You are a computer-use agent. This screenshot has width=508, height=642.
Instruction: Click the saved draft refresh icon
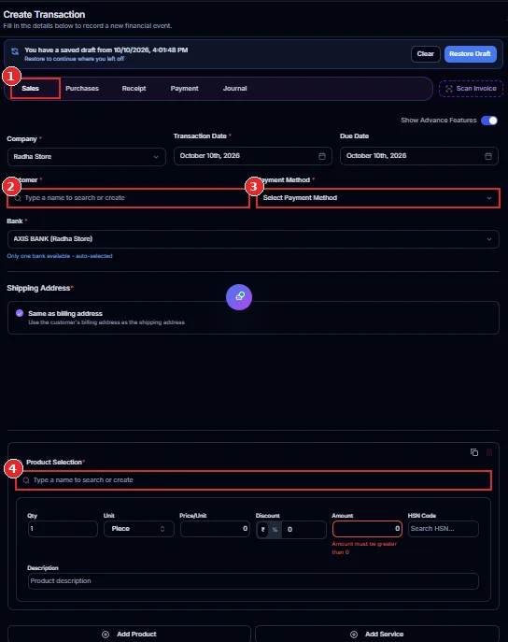tap(15, 51)
